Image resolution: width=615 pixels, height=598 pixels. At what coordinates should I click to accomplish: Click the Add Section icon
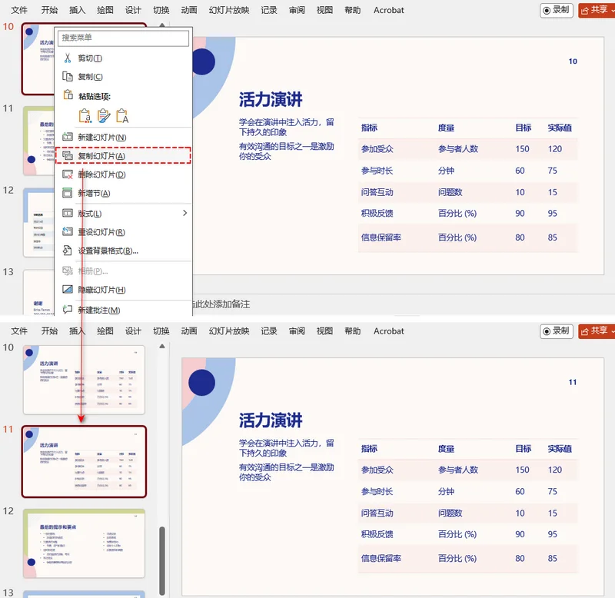[68, 193]
